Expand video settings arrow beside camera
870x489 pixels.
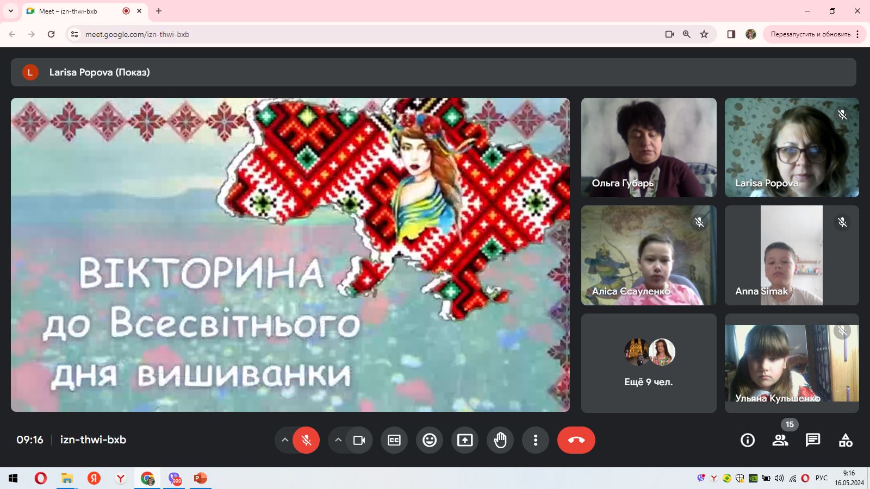point(338,440)
